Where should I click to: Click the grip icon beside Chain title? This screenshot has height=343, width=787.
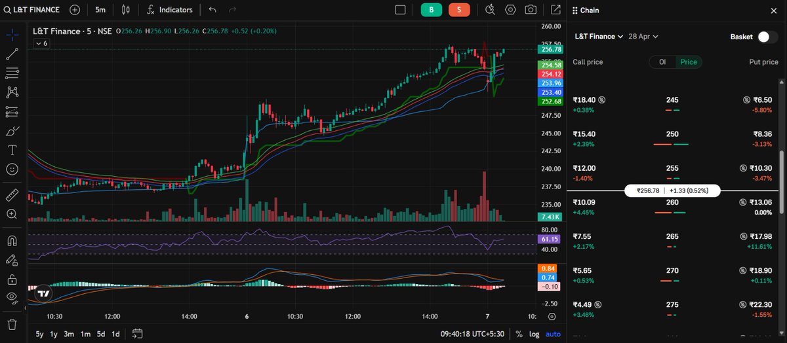(x=575, y=10)
